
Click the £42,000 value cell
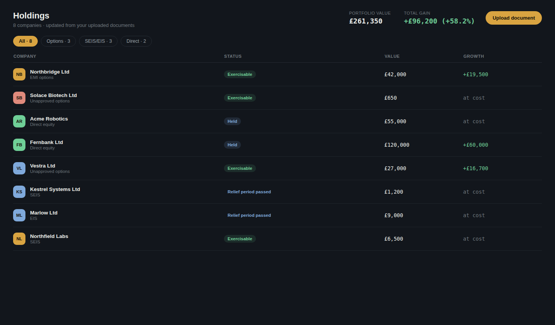pos(395,74)
